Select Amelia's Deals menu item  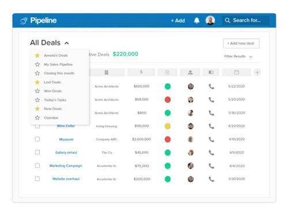tap(56, 55)
